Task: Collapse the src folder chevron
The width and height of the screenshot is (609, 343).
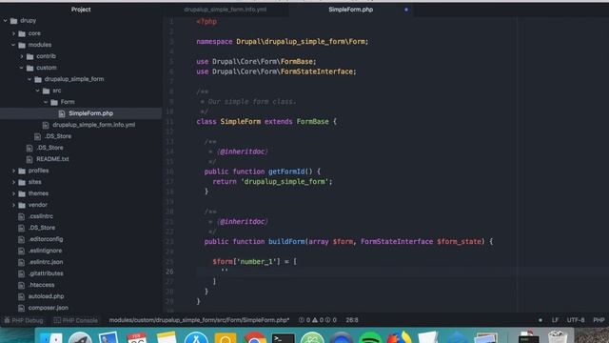Action: pos(38,91)
